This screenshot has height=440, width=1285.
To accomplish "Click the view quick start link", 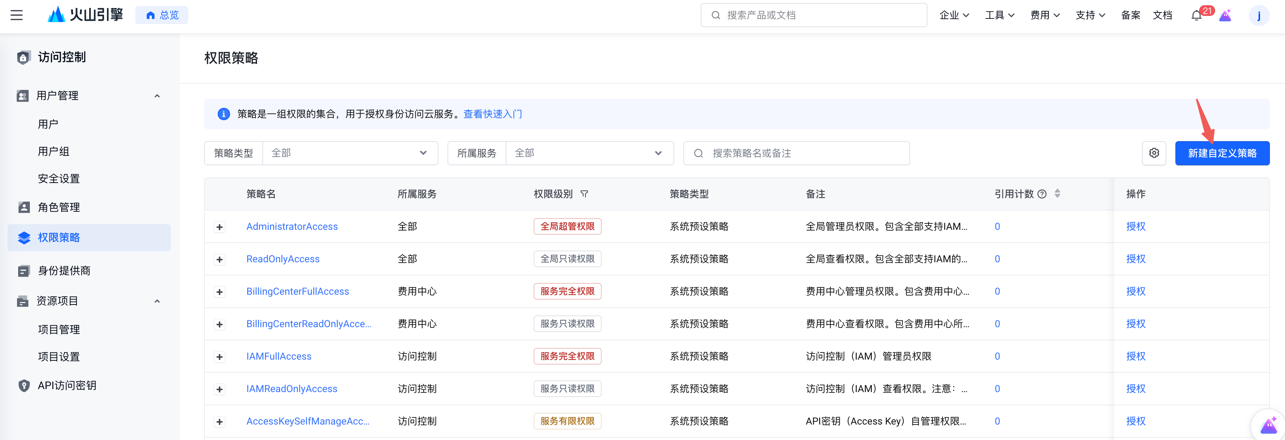I will click(x=492, y=114).
